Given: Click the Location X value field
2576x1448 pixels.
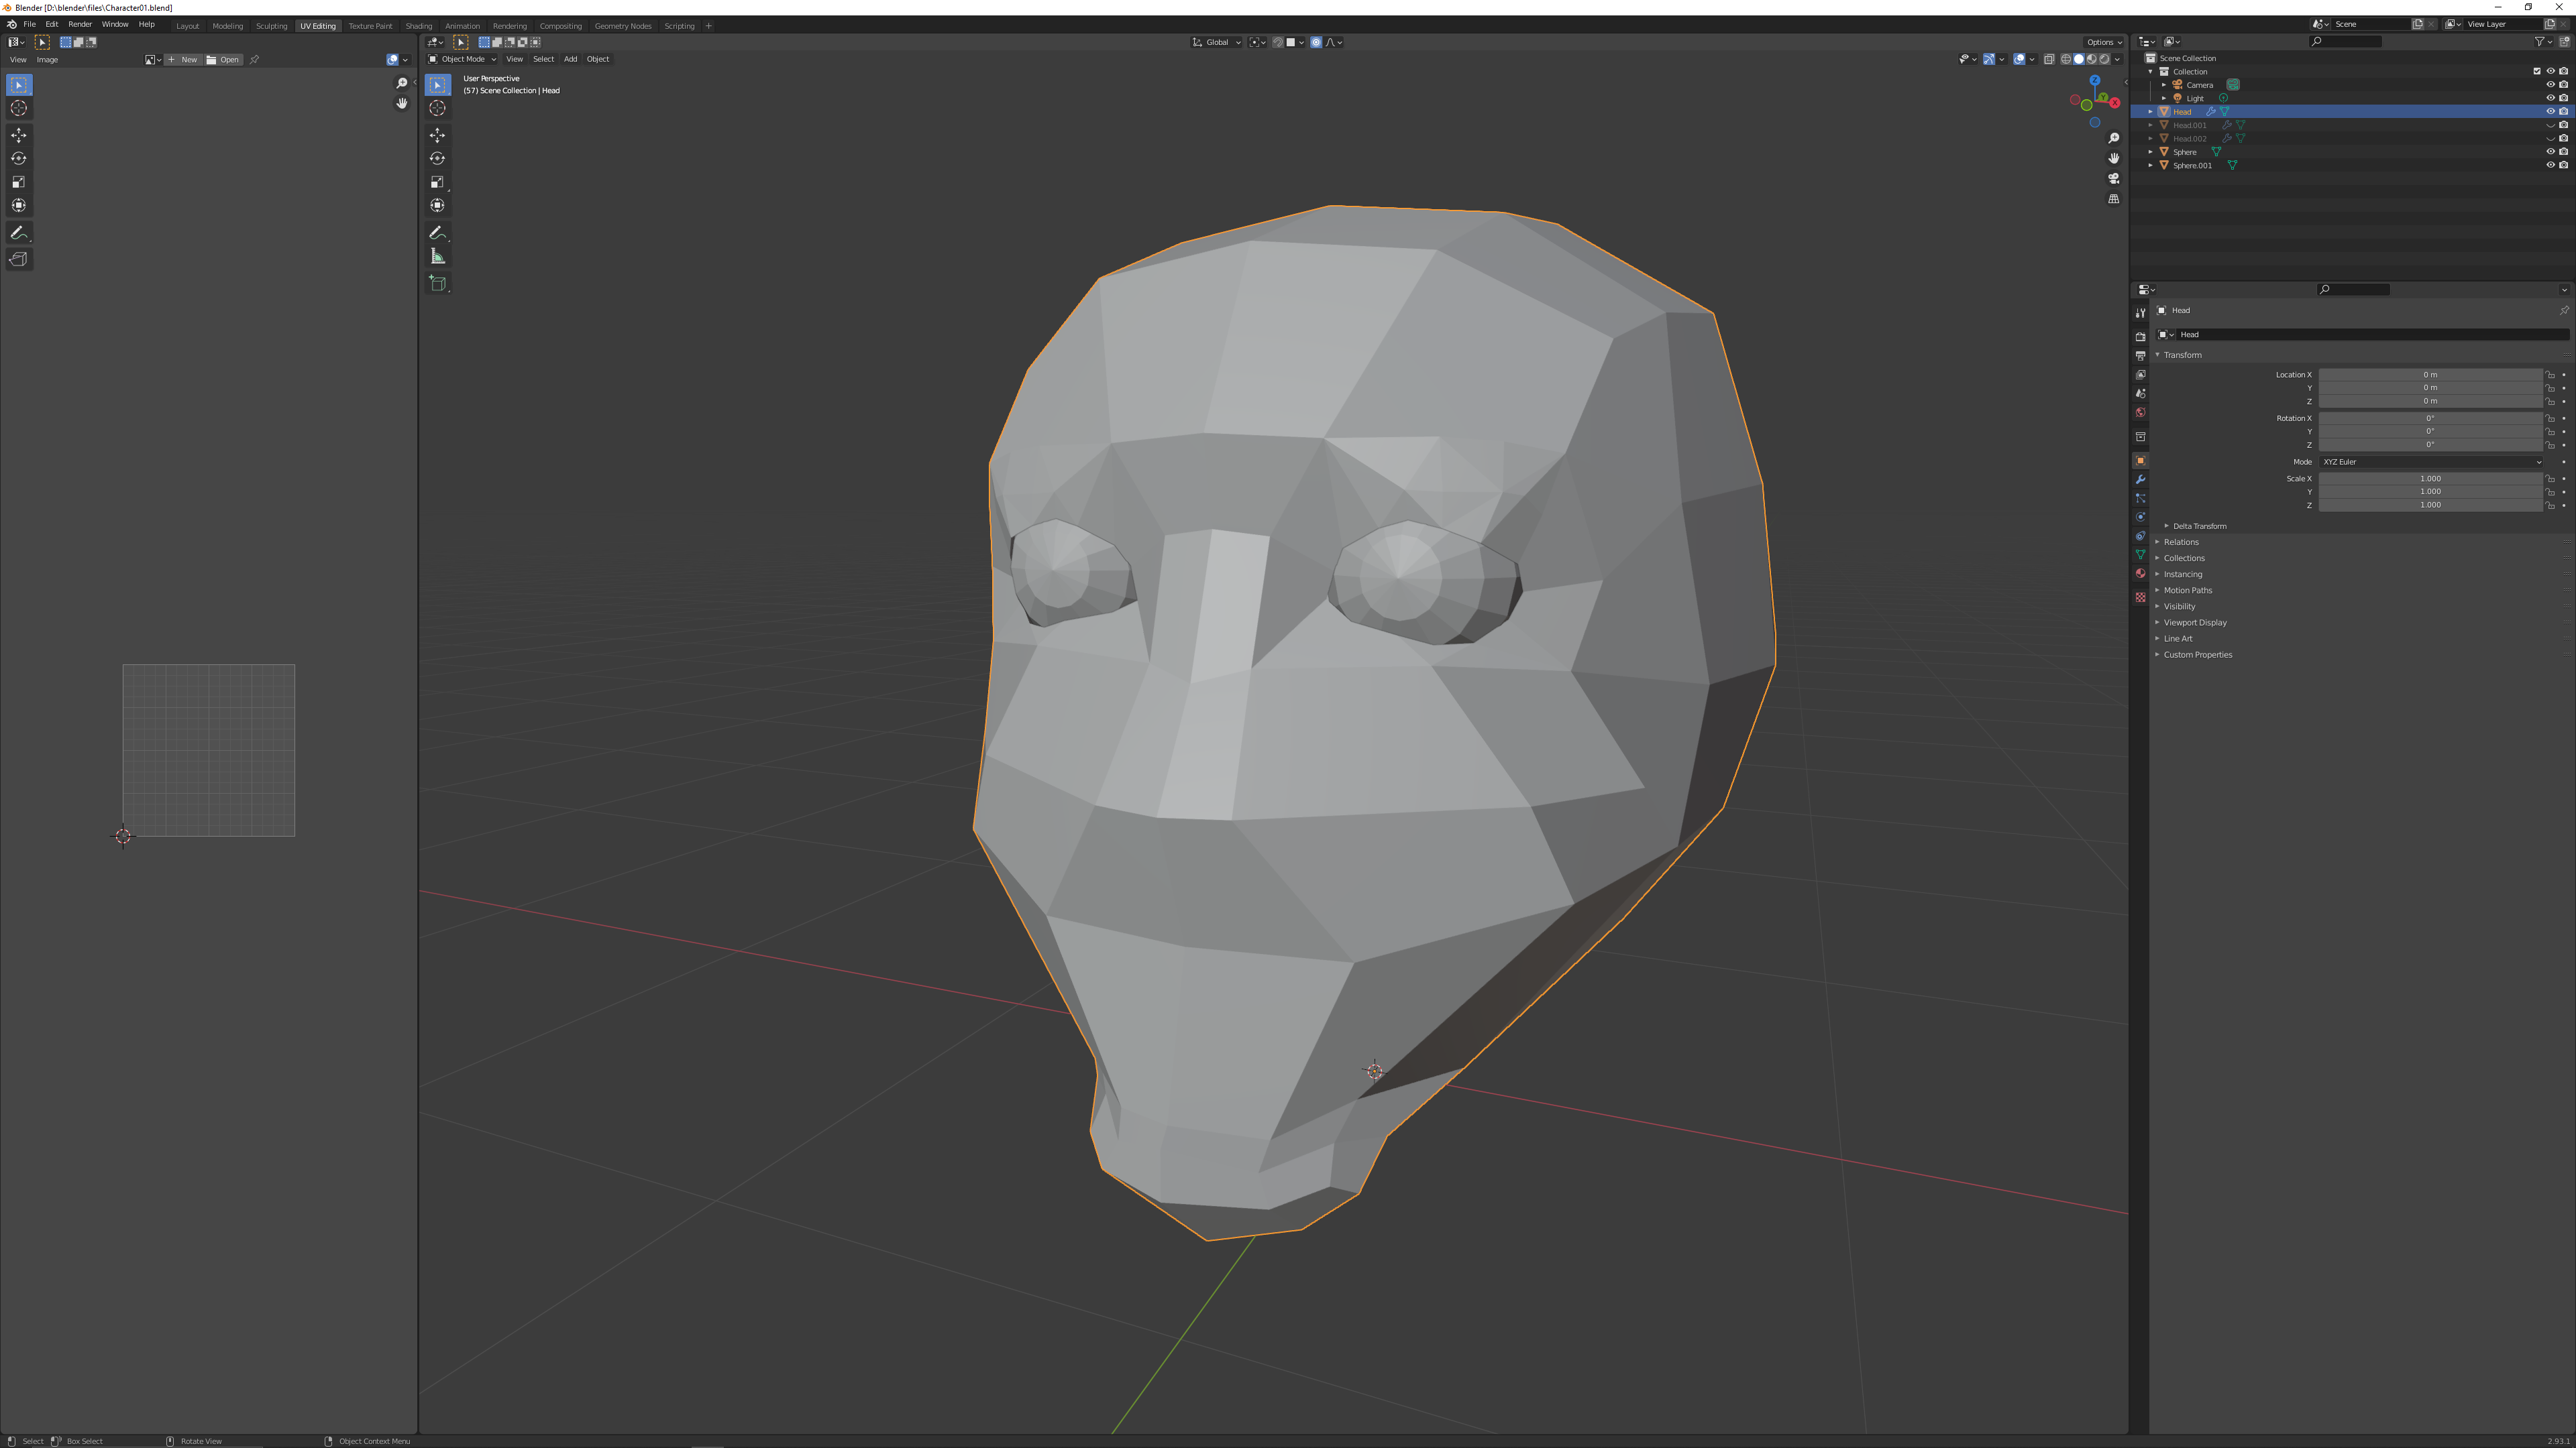Looking at the screenshot, I should (2430, 375).
